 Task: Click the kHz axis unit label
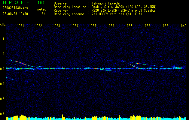tap(3, 24)
